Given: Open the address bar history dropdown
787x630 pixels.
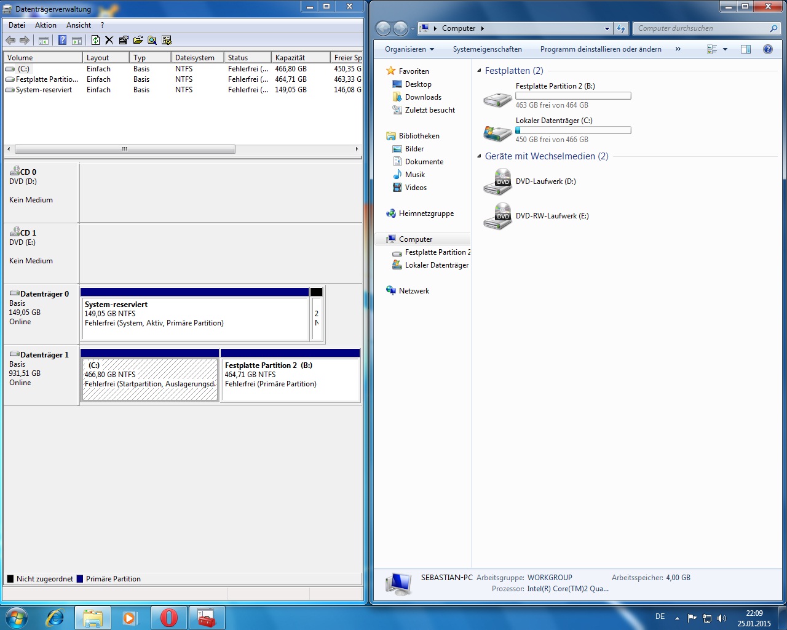Looking at the screenshot, I should pyautogui.click(x=607, y=28).
